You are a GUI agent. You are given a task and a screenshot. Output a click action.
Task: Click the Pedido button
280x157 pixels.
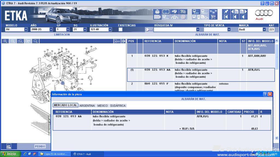pos(40,146)
